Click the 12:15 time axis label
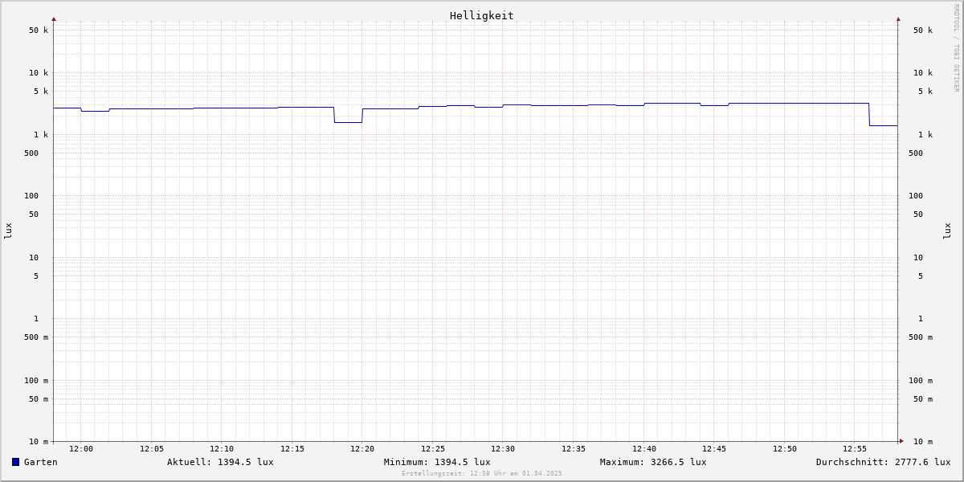 292,449
